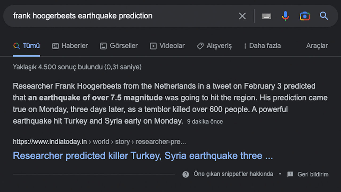The height and width of the screenshot is (192, 341).
Task: Click the featured snippet text paragraph
Action: click(160, 103)
